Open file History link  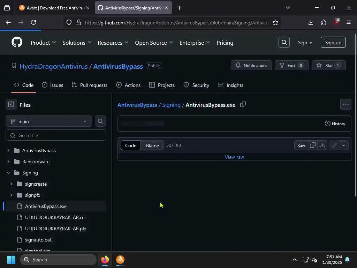point(335,124)
